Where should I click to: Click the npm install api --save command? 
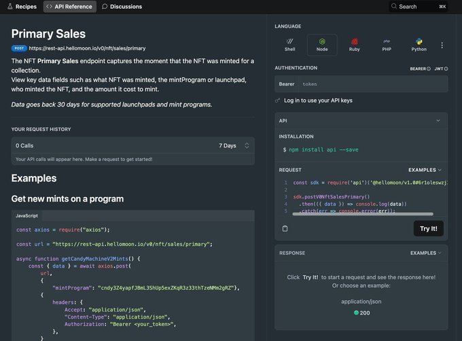pyautogui.click(x=323, y=149)
